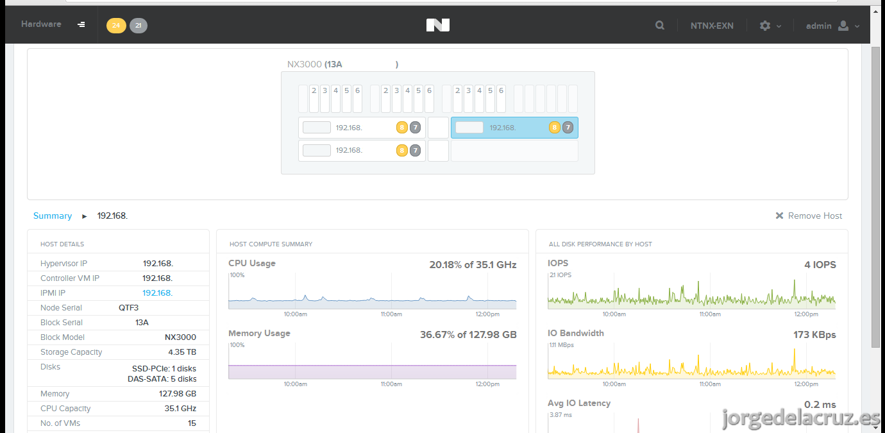The height and width of the screenshot is (433, 885).
Task: Click the 4 IOPS value
Action: click(820, 264)
